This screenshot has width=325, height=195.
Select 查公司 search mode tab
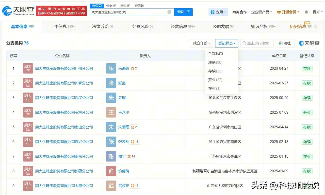point(97,6)
